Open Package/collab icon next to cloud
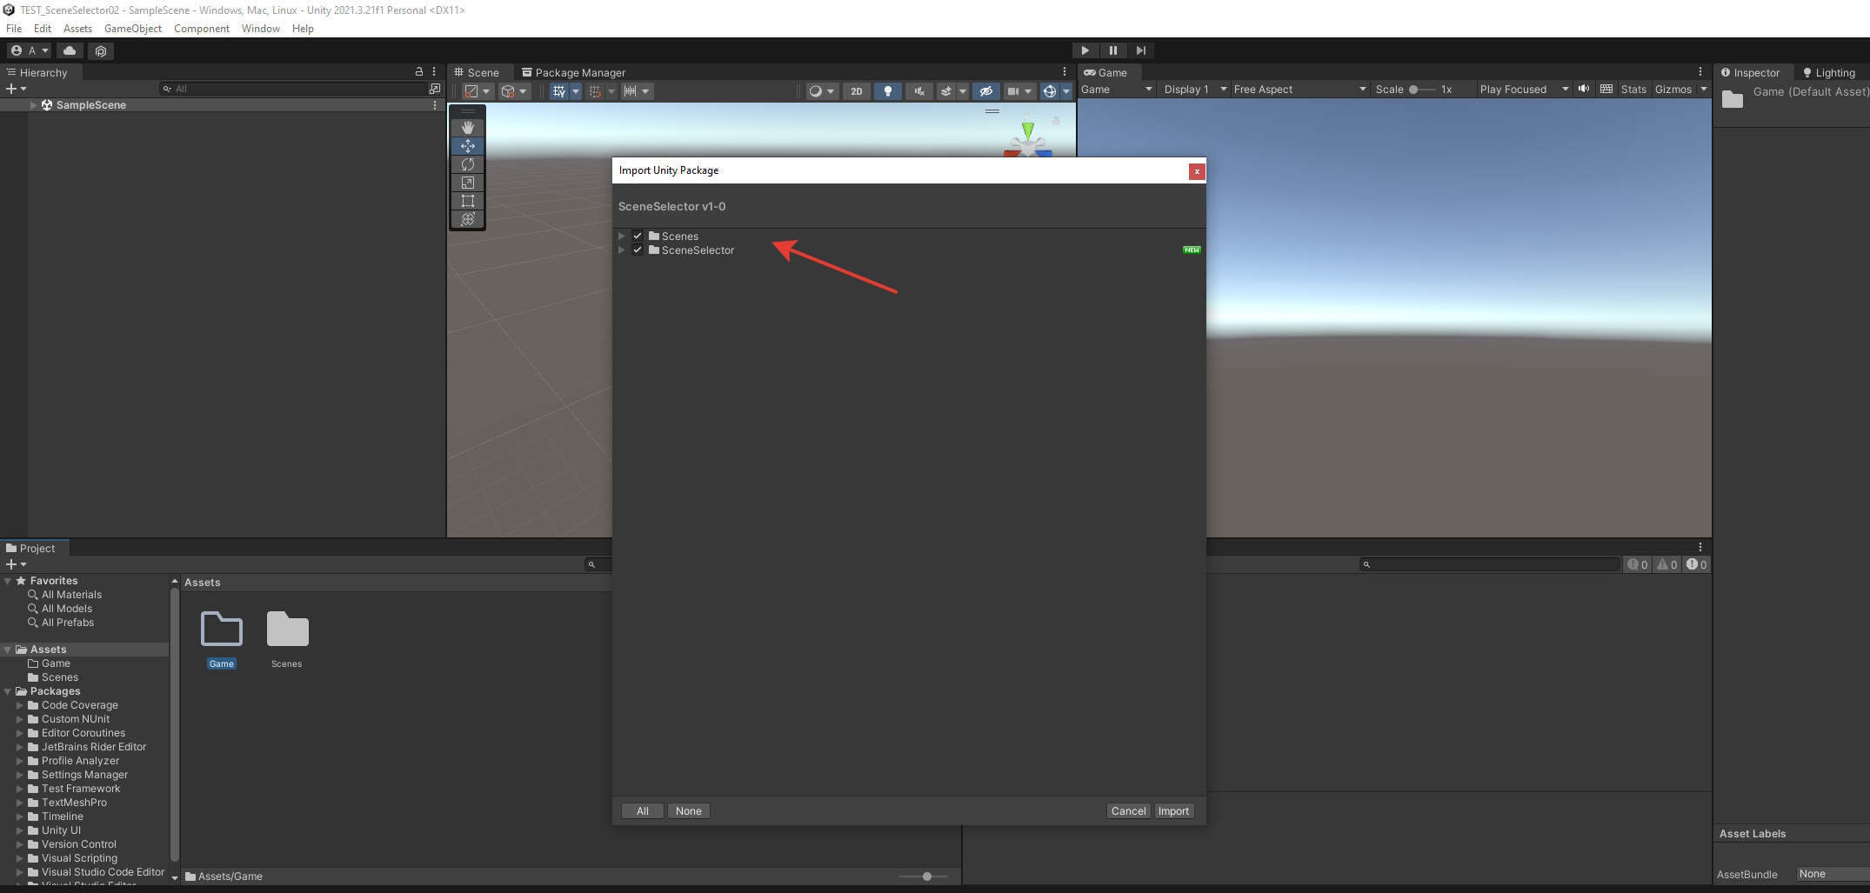The width and height of the screenshot is (1870, 893). tap(101, 51)
